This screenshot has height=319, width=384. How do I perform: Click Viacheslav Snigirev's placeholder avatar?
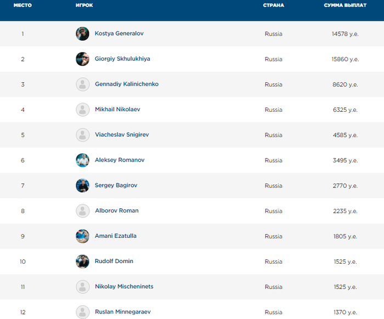[82, 135]
